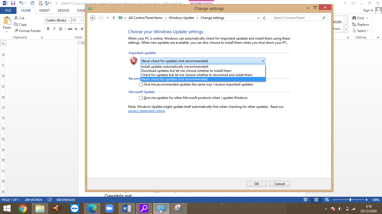Select Install updates automatically (recommended)
This screenshot has height=214, width=382.
tap(203, 67)
